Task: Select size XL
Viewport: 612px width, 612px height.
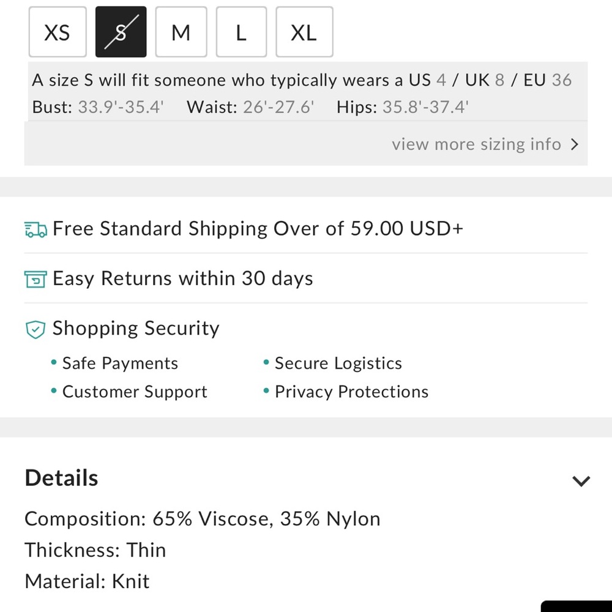Action: pyautogui.click(x=304, y=32)
